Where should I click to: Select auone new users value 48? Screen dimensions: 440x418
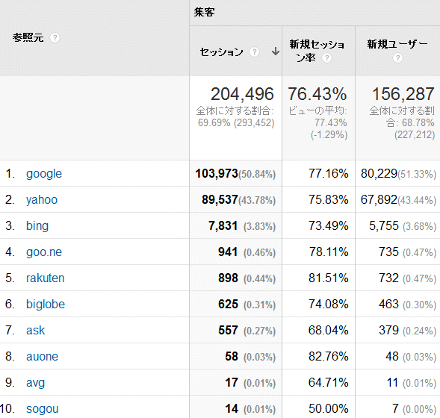392,356
